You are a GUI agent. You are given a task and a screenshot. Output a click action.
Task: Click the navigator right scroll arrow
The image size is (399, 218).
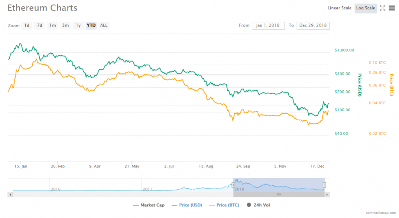(327, 194)
